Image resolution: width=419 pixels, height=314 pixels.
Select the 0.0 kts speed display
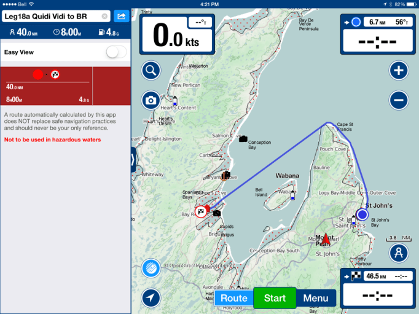(x=178, y=34)
